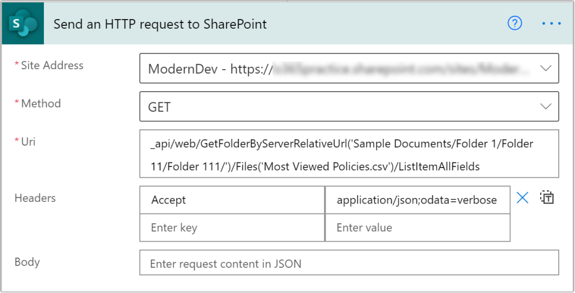Open the more options ellipsis menu
The image size is (575, 293).
point(551,24)
